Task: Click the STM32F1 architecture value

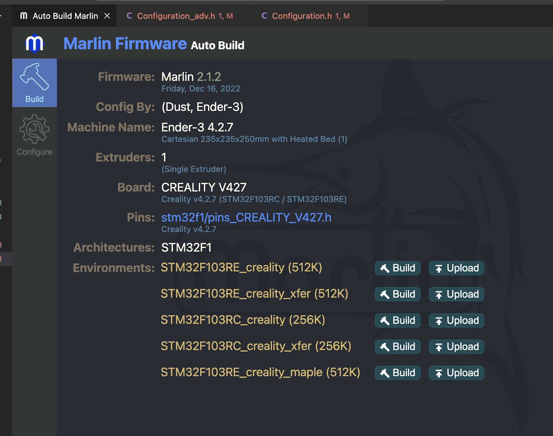Action: click(x=186, y=248)
